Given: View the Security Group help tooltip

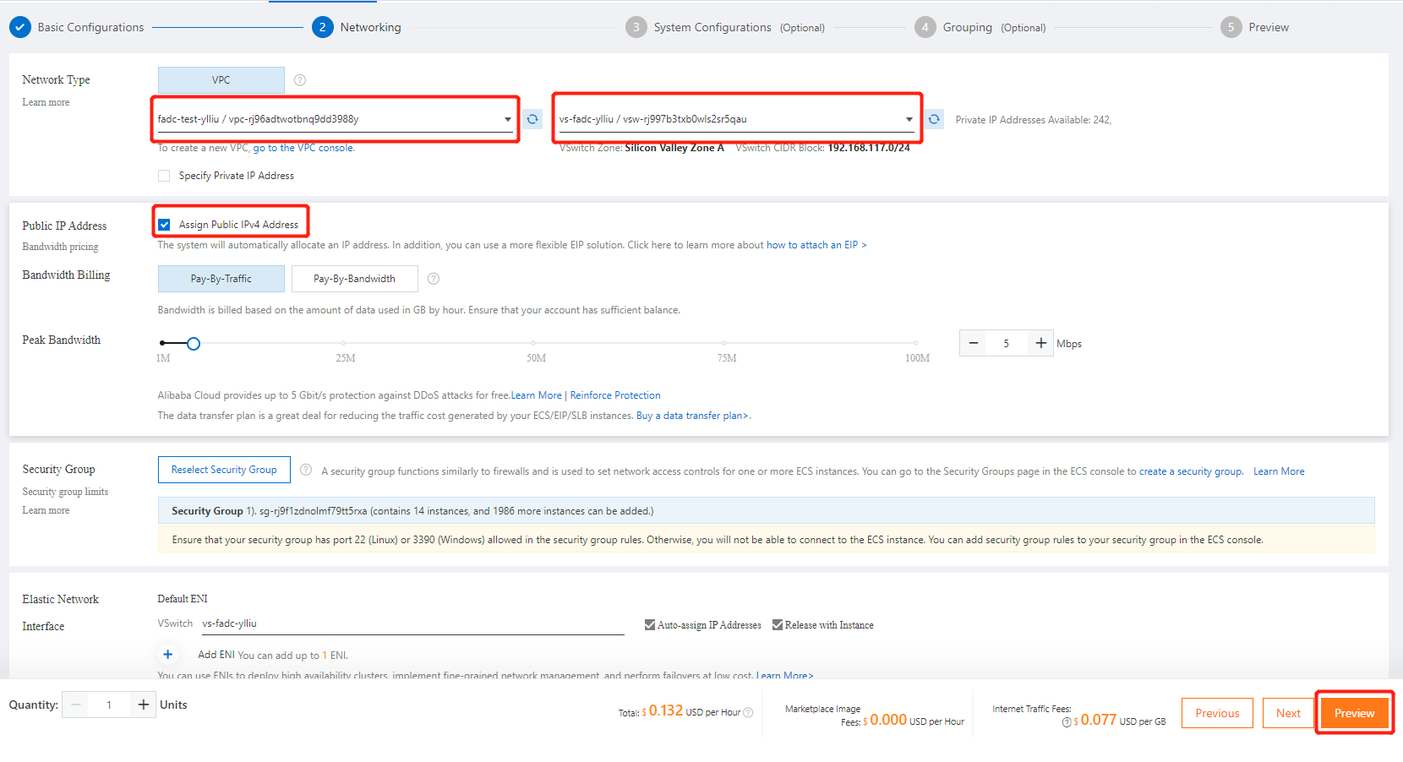Looking at the screenshot, I should tap(308, 470).
